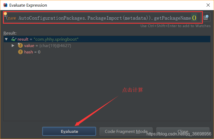Select the result = "com.yhhy.springboot" row
The image size is (214, 139).
(107, 39)
